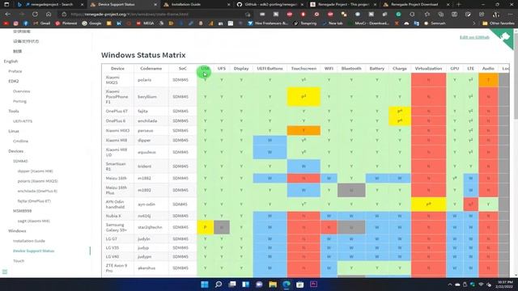Open the Windows Start menu

(205, 285)
